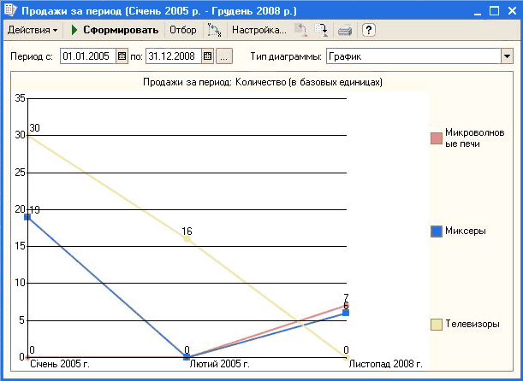Click the Миксеры data point at Лютий 2005
This screenshot has width=523, height=381.
point(187,357)
